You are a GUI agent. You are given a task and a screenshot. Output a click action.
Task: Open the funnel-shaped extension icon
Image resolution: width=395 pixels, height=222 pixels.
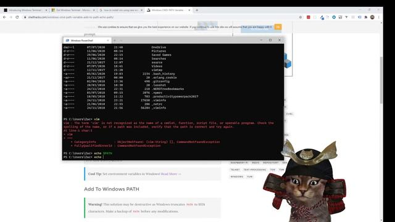click(x=346, y=17)
